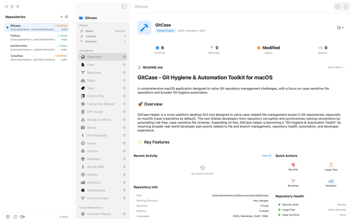Image resolution: width=353 pixels, height=221 pixels.
Task: Click the Issues icon
Action: click(83, 143)
